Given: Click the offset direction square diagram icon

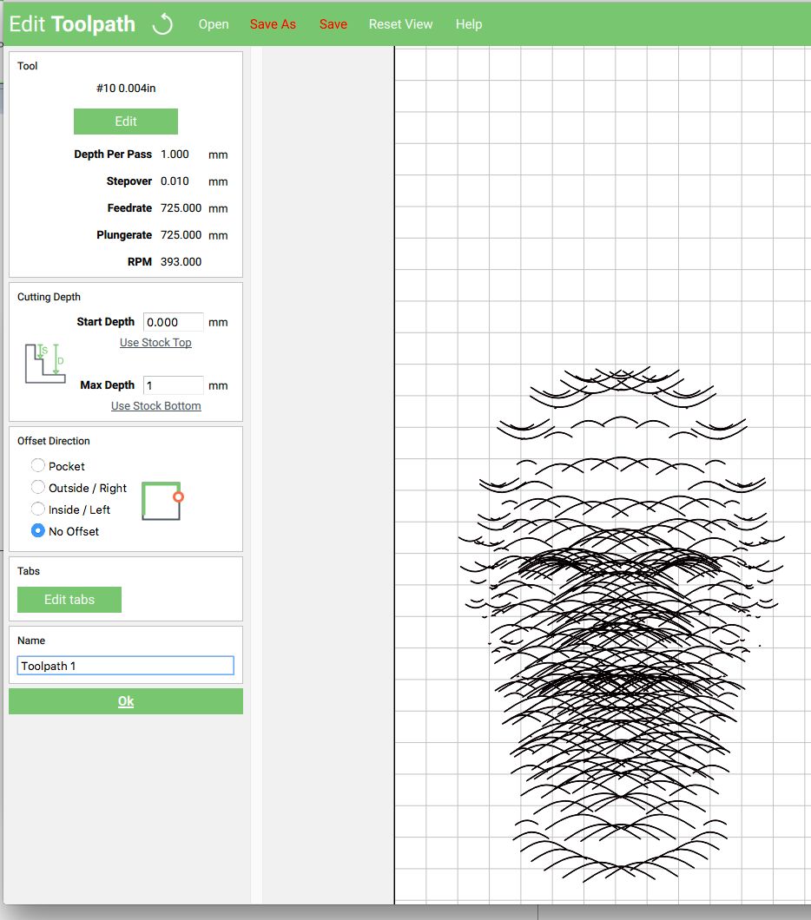Looking at the screenshot, I should (x=162, y=501).
